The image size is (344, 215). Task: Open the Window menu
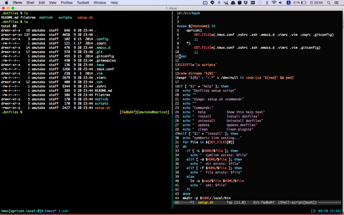click(100, 3)
